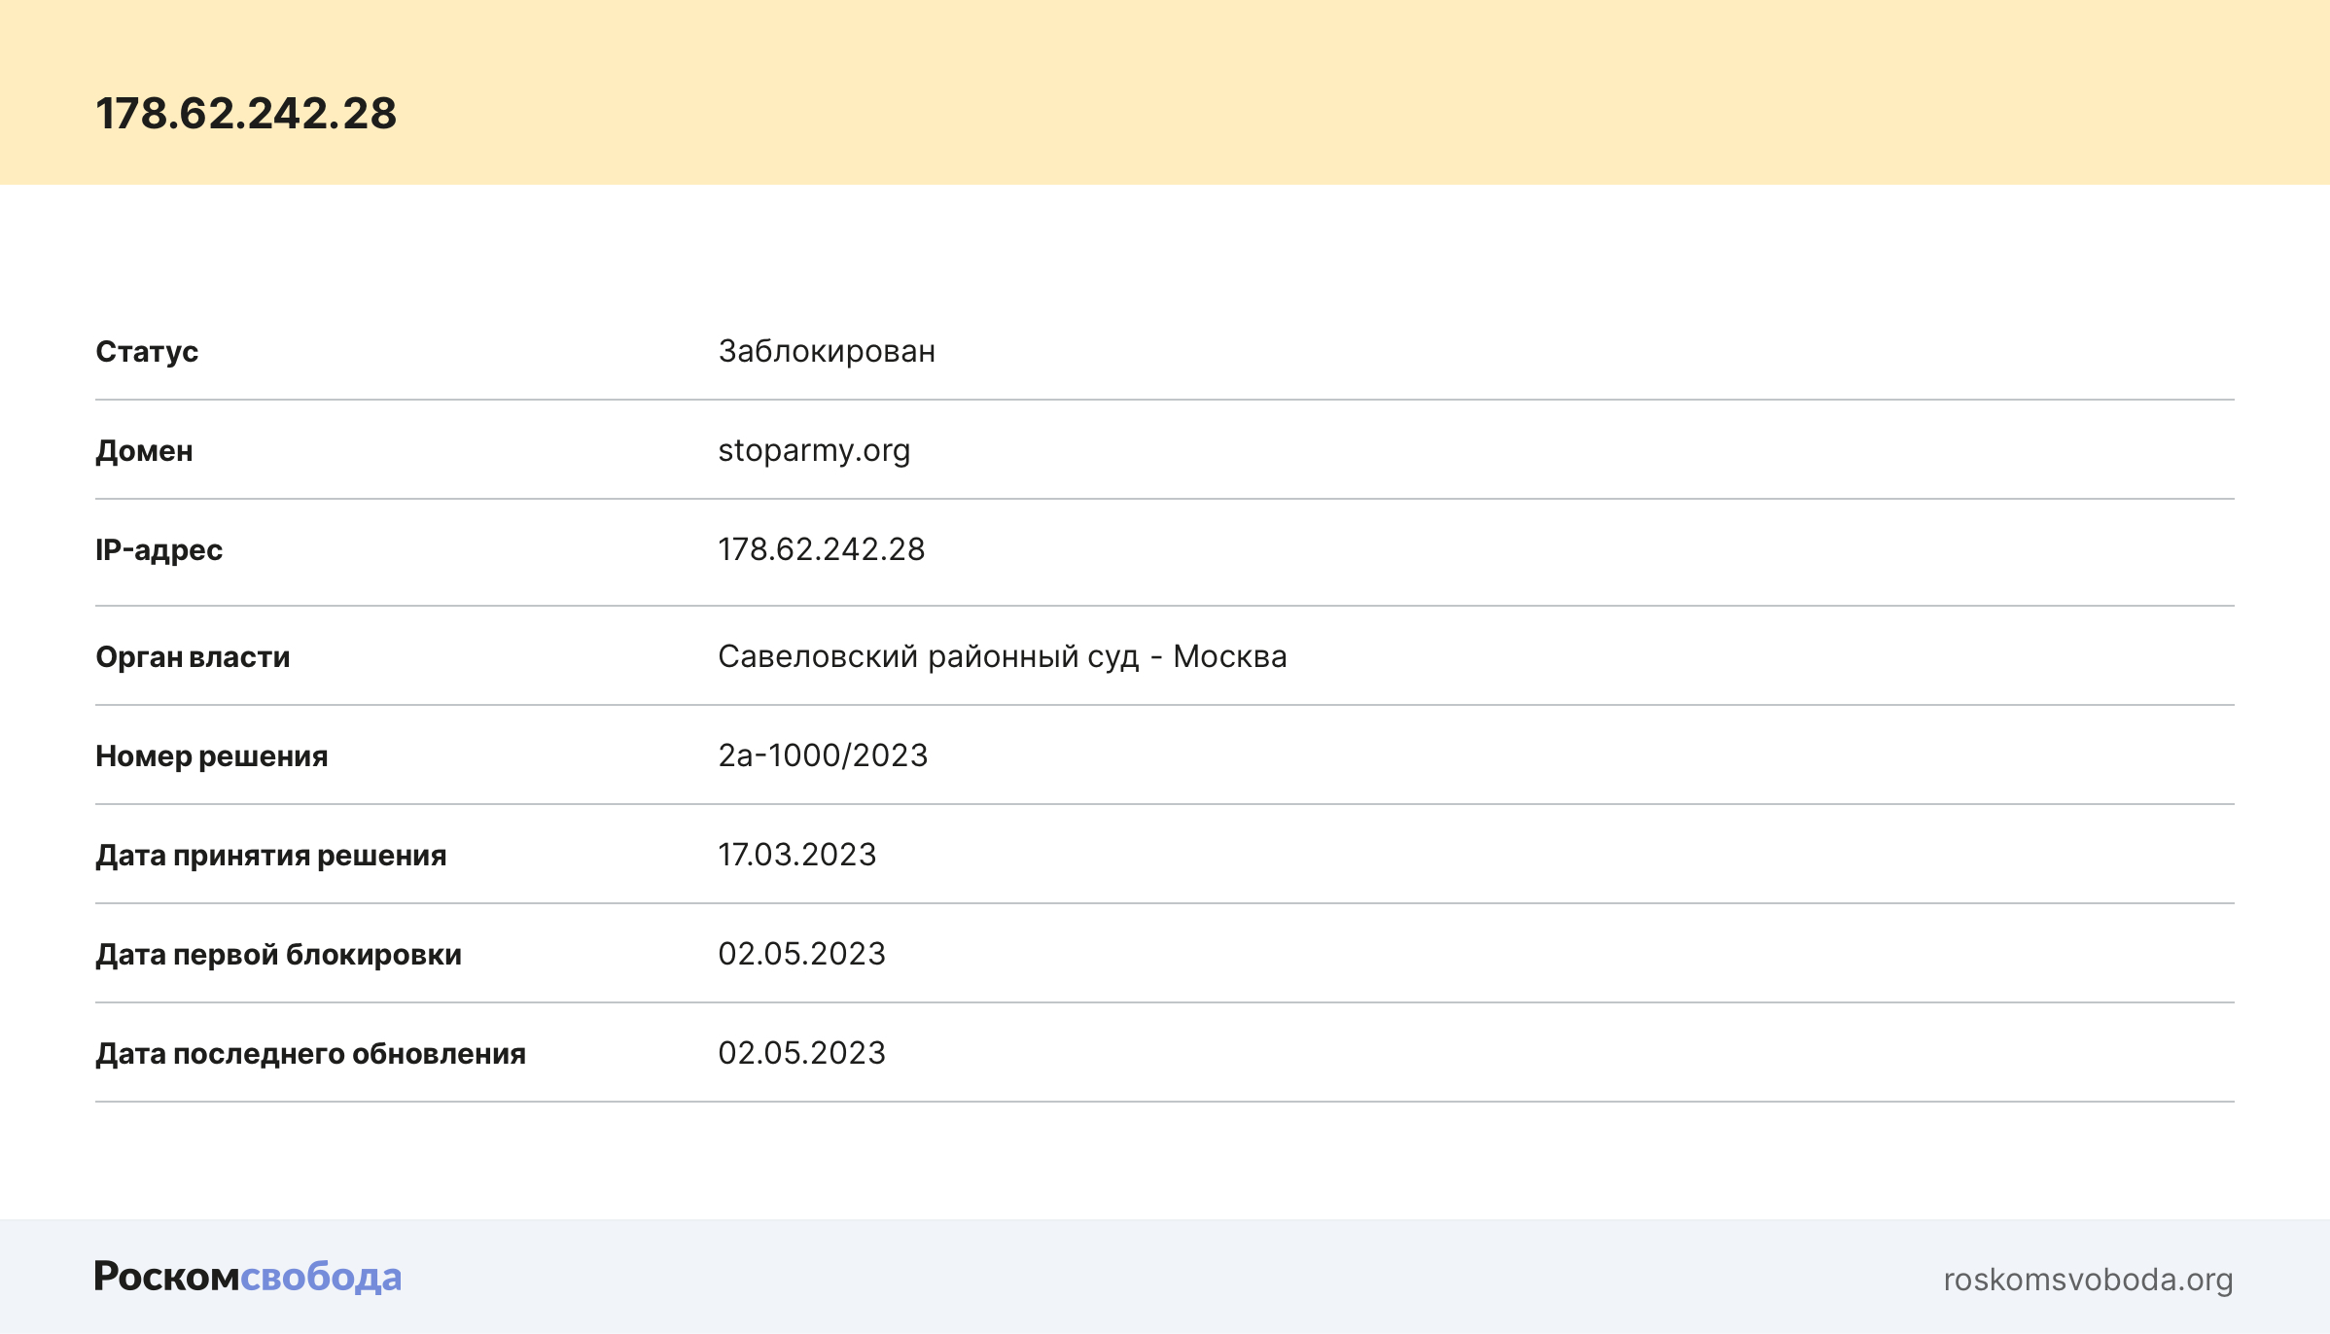The width and height of the screenshot is (2330, 1334).
Task: Click the decision date 17.03.2023
Action: coord(796,855)
